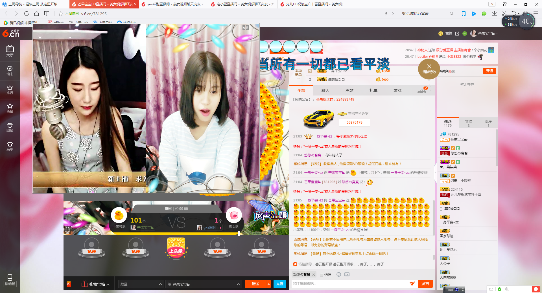The image size is (542, 293).
Task: Bookmark page with the star icon
Action: [x=61, y=14]
